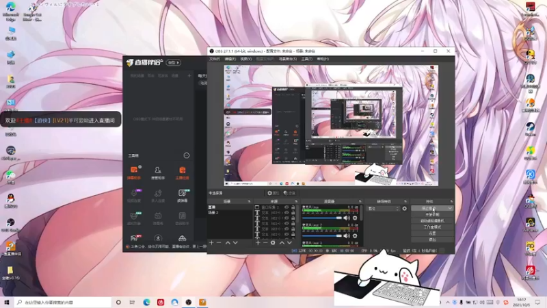Open the taskbar clock showing 2021/10/5
Image resolution: width=547 pixels, height=308 pixels.
(x=522, y=303)
